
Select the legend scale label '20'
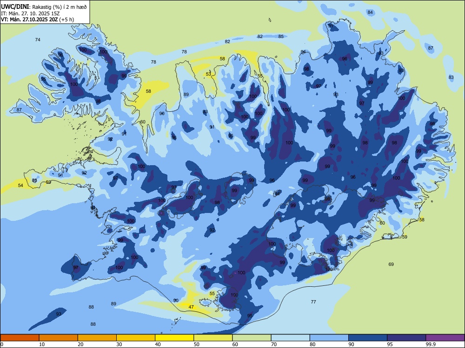80,344
